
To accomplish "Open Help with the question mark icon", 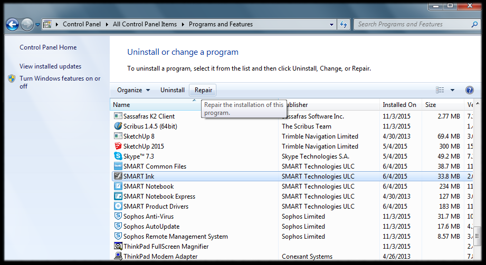I will pos(469,90).
